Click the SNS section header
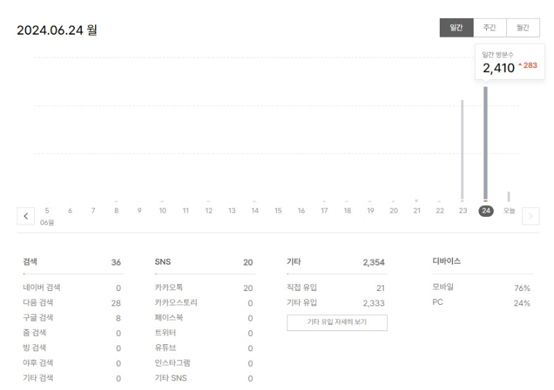The height and width of the screenshot is (390, 554). (163, 262)
